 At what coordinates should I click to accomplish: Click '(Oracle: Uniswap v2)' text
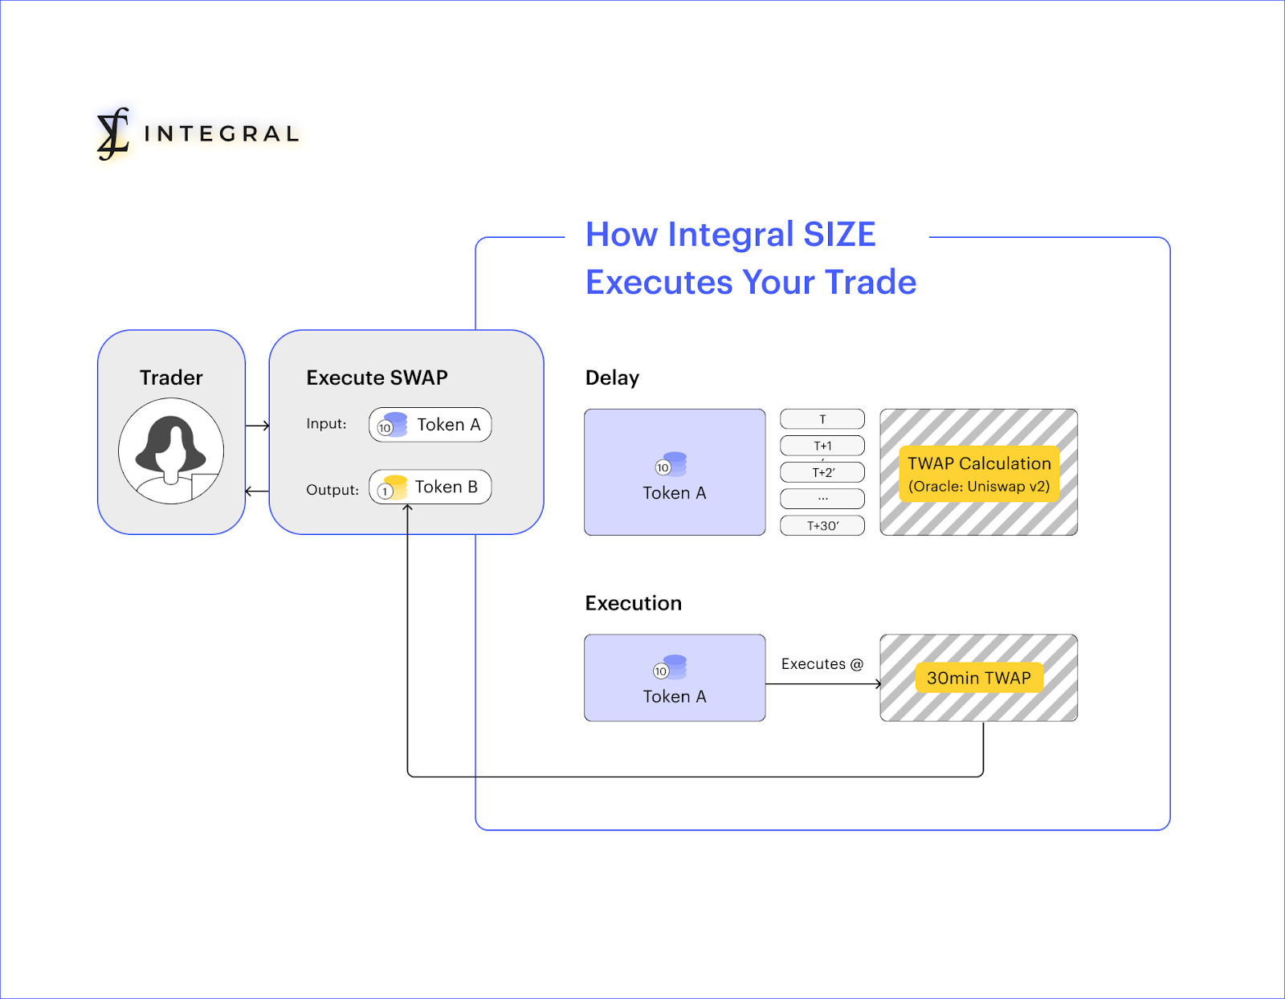979,486
